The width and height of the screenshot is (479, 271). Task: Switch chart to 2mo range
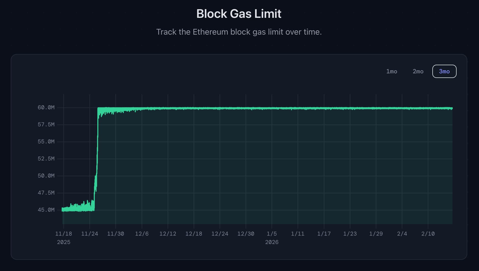pos(418,71)
